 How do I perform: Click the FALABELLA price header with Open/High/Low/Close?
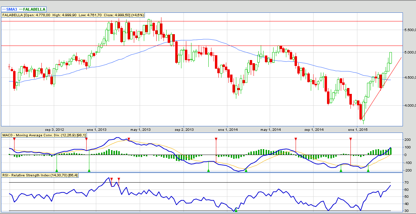pos(73,15)
